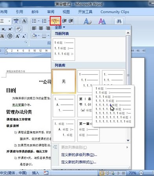
Task: Choose 定义新的列表样式(L)...
Action: (x=78, y=162)
